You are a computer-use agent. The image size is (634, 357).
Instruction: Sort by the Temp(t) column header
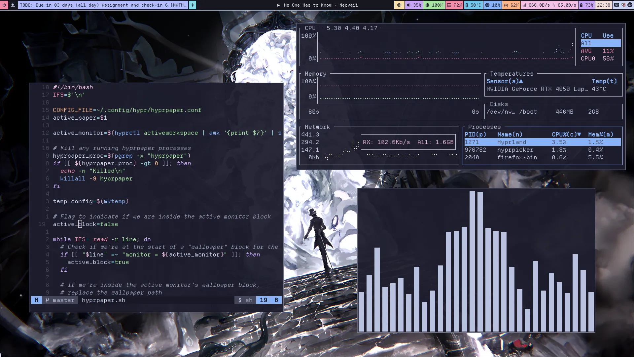604,81
